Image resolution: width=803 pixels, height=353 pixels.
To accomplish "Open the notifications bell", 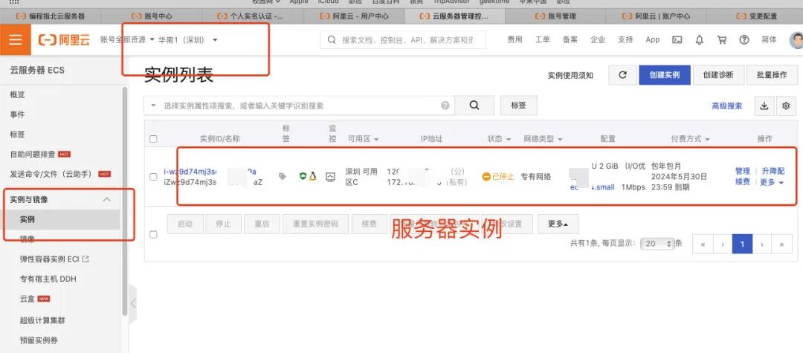I will [700, 40].
